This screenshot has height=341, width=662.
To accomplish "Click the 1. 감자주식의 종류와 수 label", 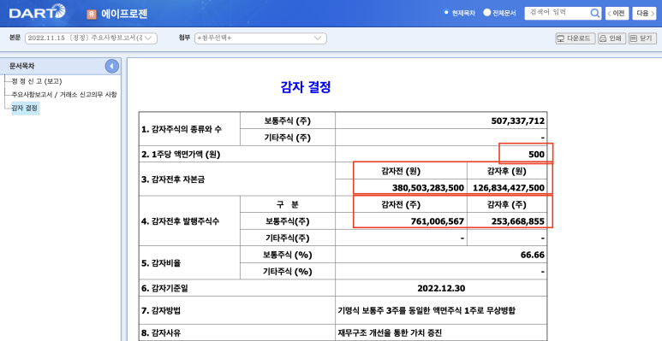I will (181, 129).
